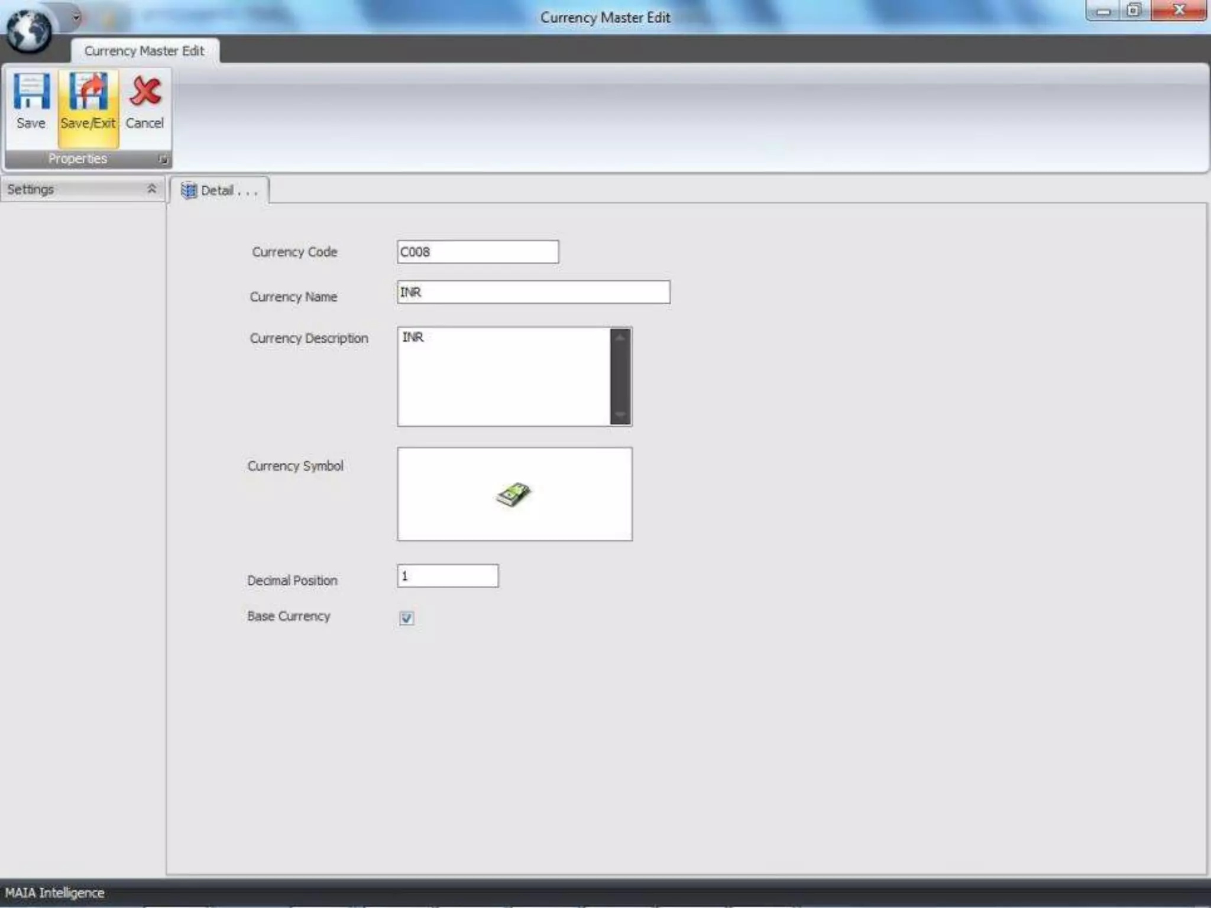Uncheck the Base Currency checkbox
The width and height of the screenshot is (1211, 908).
coord(406,618)
